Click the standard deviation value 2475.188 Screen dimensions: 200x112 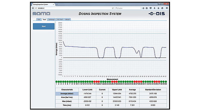(153, 94)
